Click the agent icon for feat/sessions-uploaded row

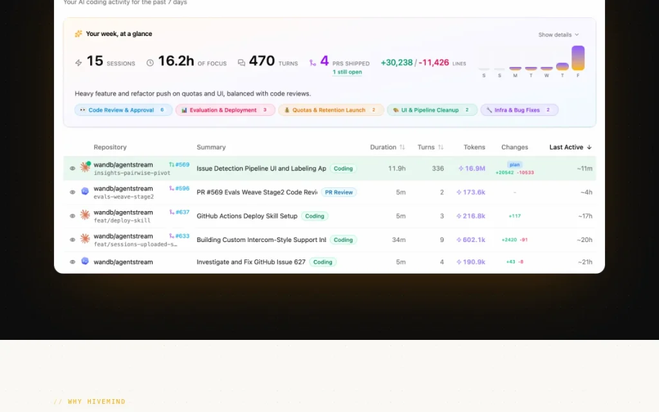[x=86, y=239]
